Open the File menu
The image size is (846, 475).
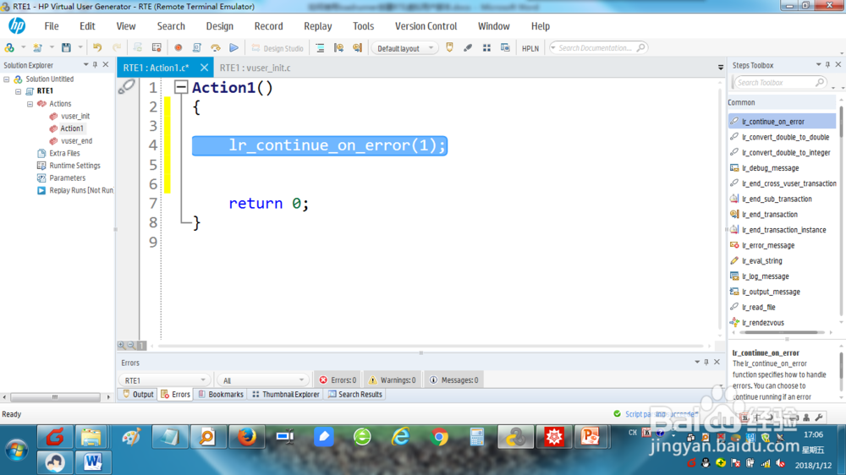pos(52,26)
